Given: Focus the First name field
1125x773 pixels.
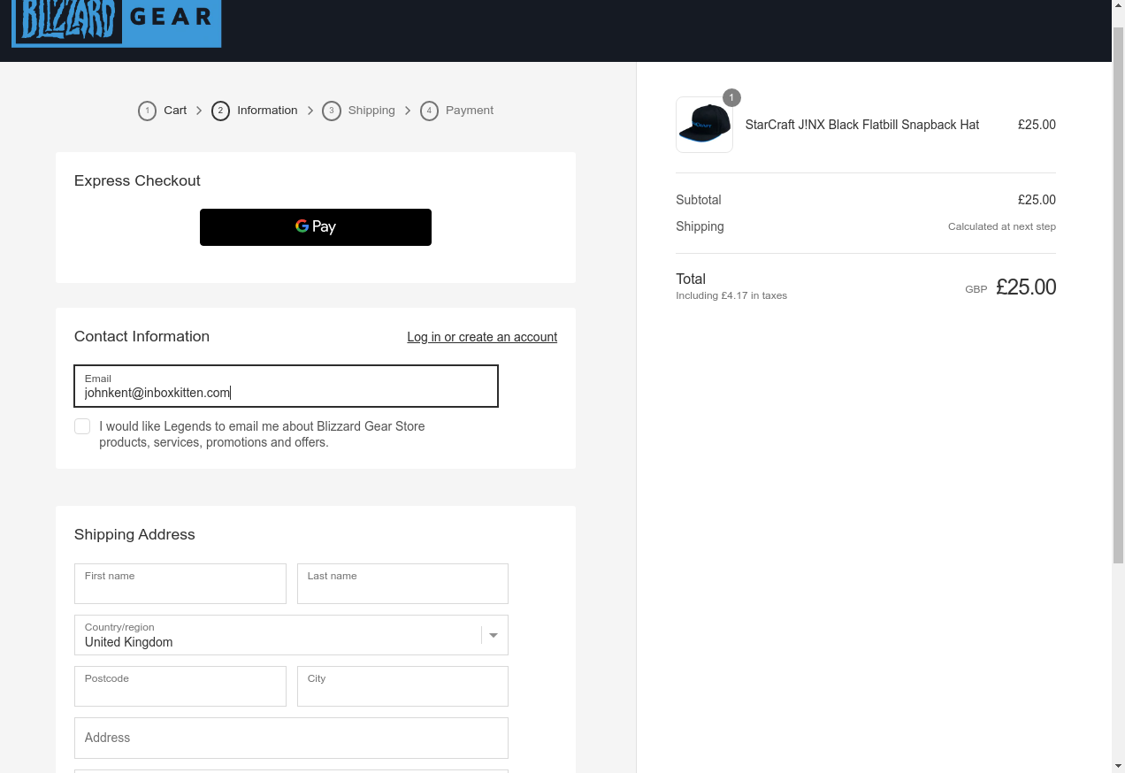Looking at the screenshot, I should click(180, 584).
